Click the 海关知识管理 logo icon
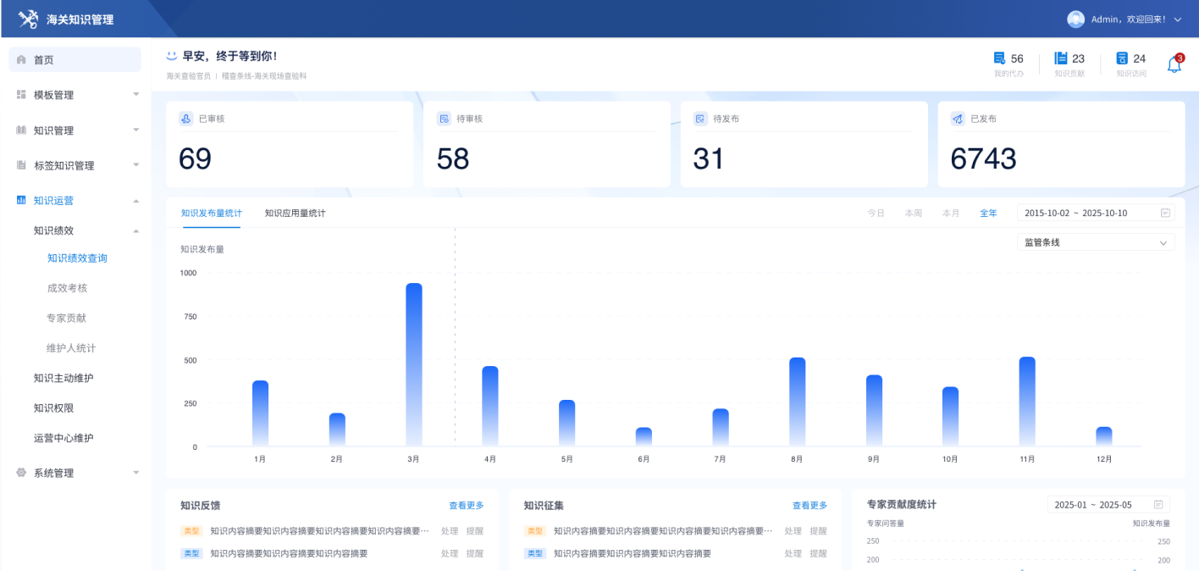Image resolution: width=1199 pixels, height=571 pixels. coord(28,19)
